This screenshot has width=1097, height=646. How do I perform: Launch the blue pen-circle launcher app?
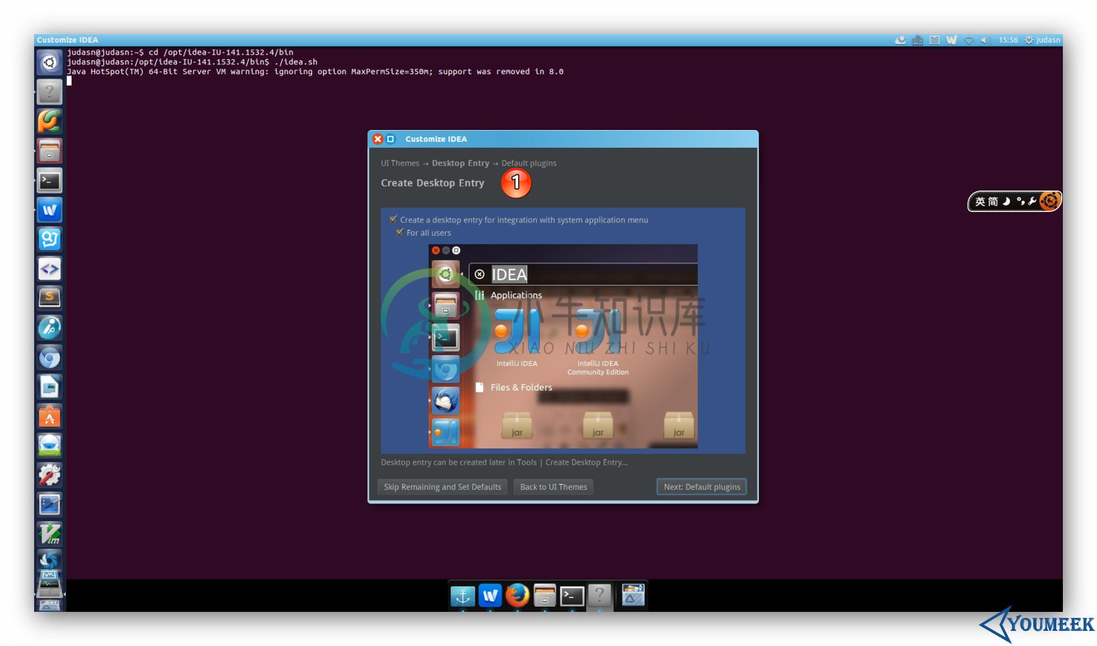pos(49,328)
